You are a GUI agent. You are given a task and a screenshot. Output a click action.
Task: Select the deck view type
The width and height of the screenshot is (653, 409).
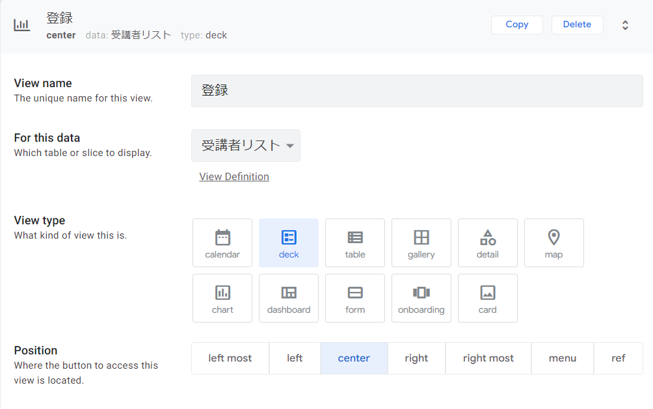click(x=288, y=243)
